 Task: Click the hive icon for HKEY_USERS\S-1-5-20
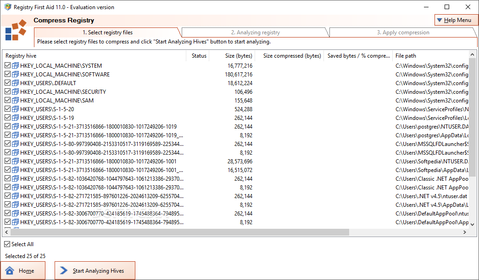15,109
